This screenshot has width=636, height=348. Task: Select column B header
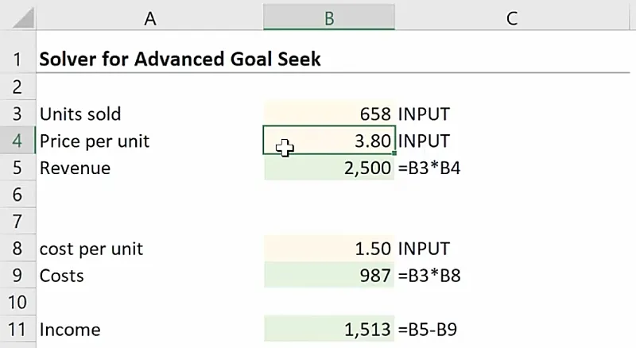tap(328, 17)
